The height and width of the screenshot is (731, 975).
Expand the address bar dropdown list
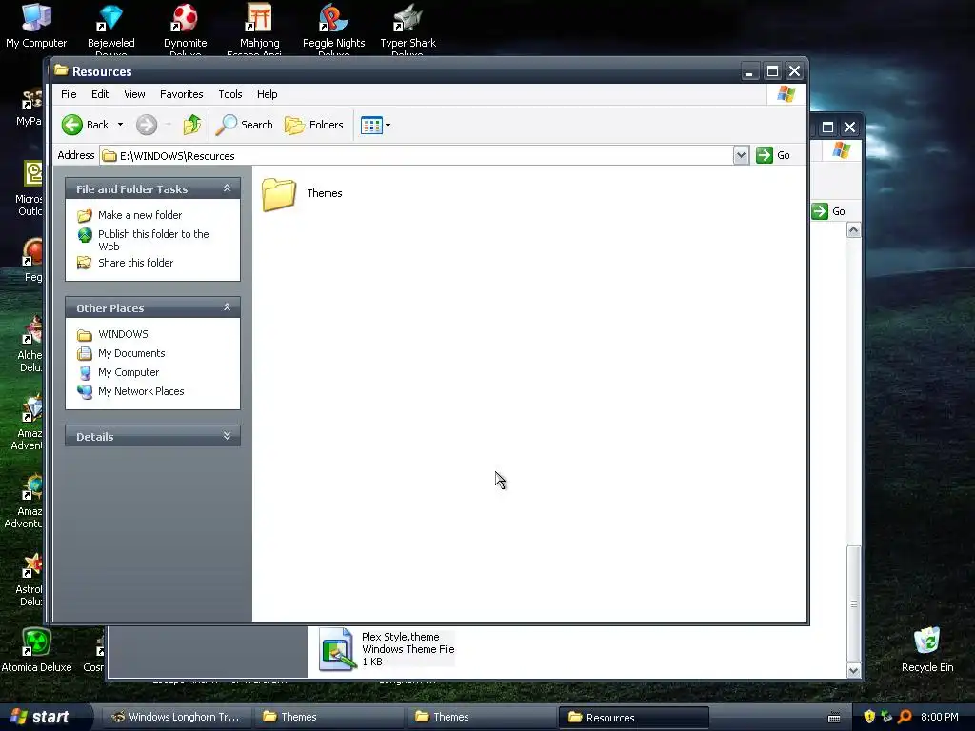coord(741,155)
